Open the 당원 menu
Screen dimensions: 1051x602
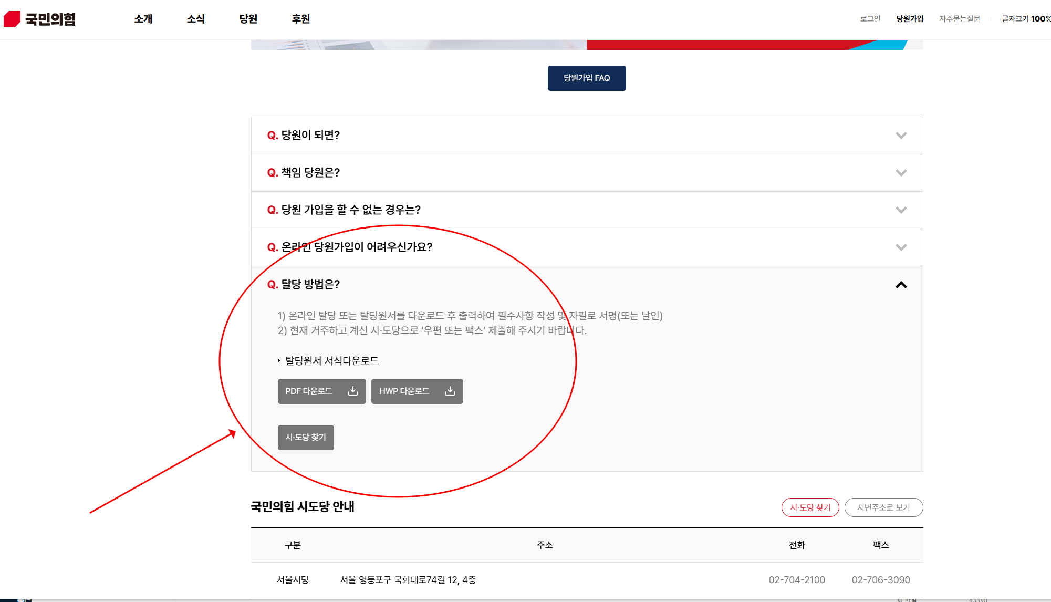(248, 19)
